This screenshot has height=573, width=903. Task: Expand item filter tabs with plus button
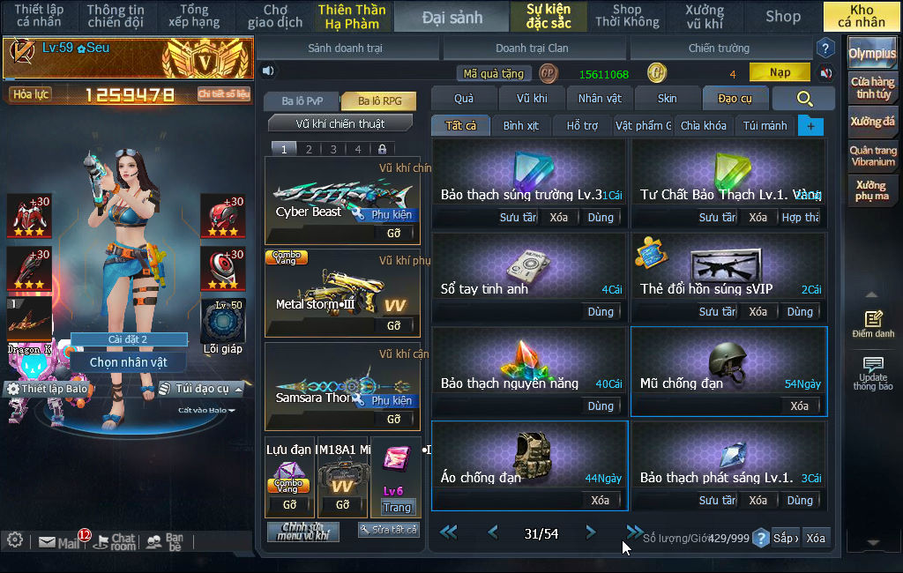(810, 126)
